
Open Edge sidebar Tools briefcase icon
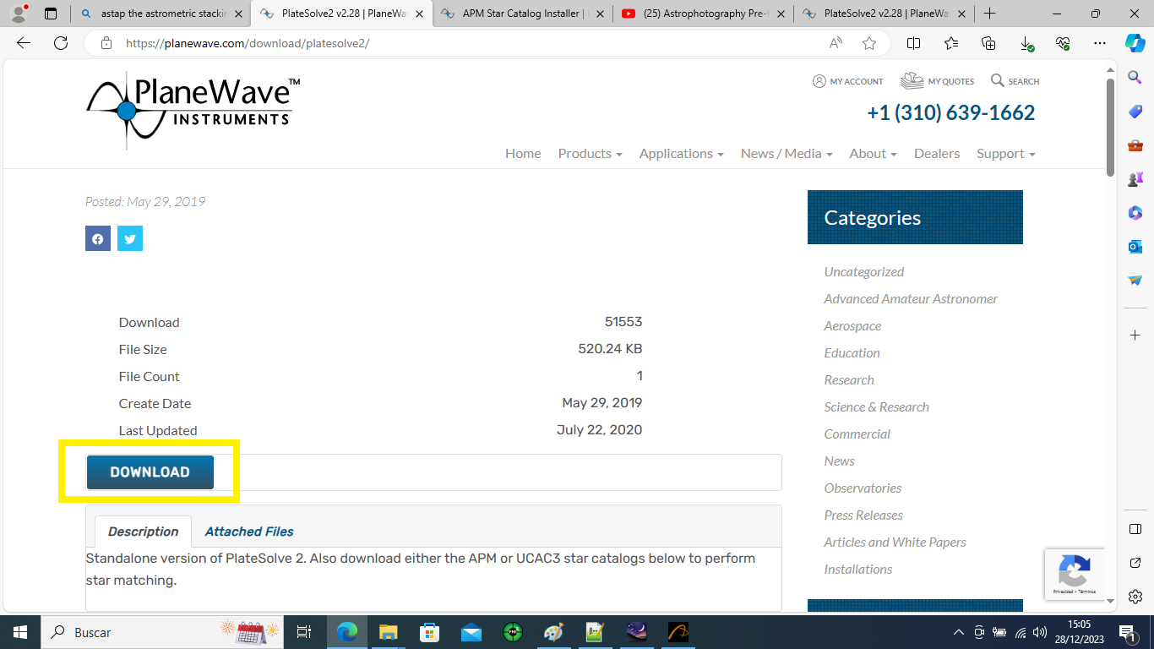(1135, 145)
